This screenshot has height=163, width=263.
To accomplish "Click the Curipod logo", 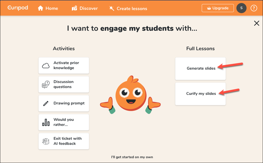I will tap(17, 8).
